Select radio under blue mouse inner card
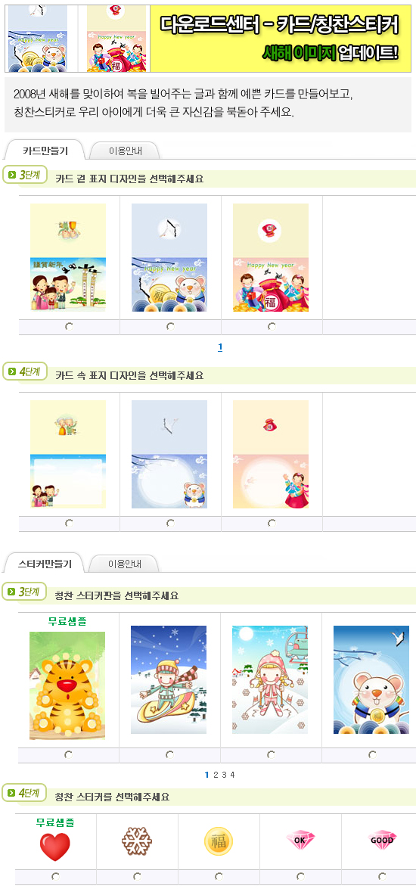The height and width of the screenshot is (892, 416). [170, 524]
